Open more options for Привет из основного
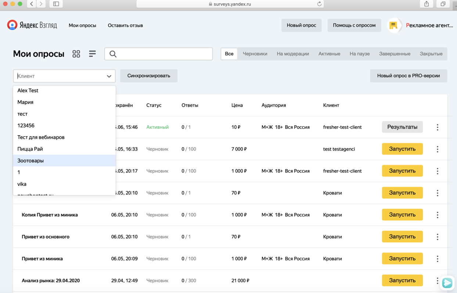The image size is (457, 293). (x=437, y=237)
